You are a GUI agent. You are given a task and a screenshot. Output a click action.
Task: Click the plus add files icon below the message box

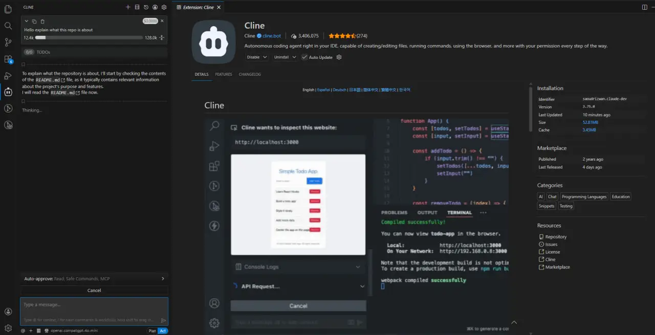click(31, 331)
